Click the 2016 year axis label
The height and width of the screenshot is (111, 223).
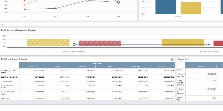[118, 17]
